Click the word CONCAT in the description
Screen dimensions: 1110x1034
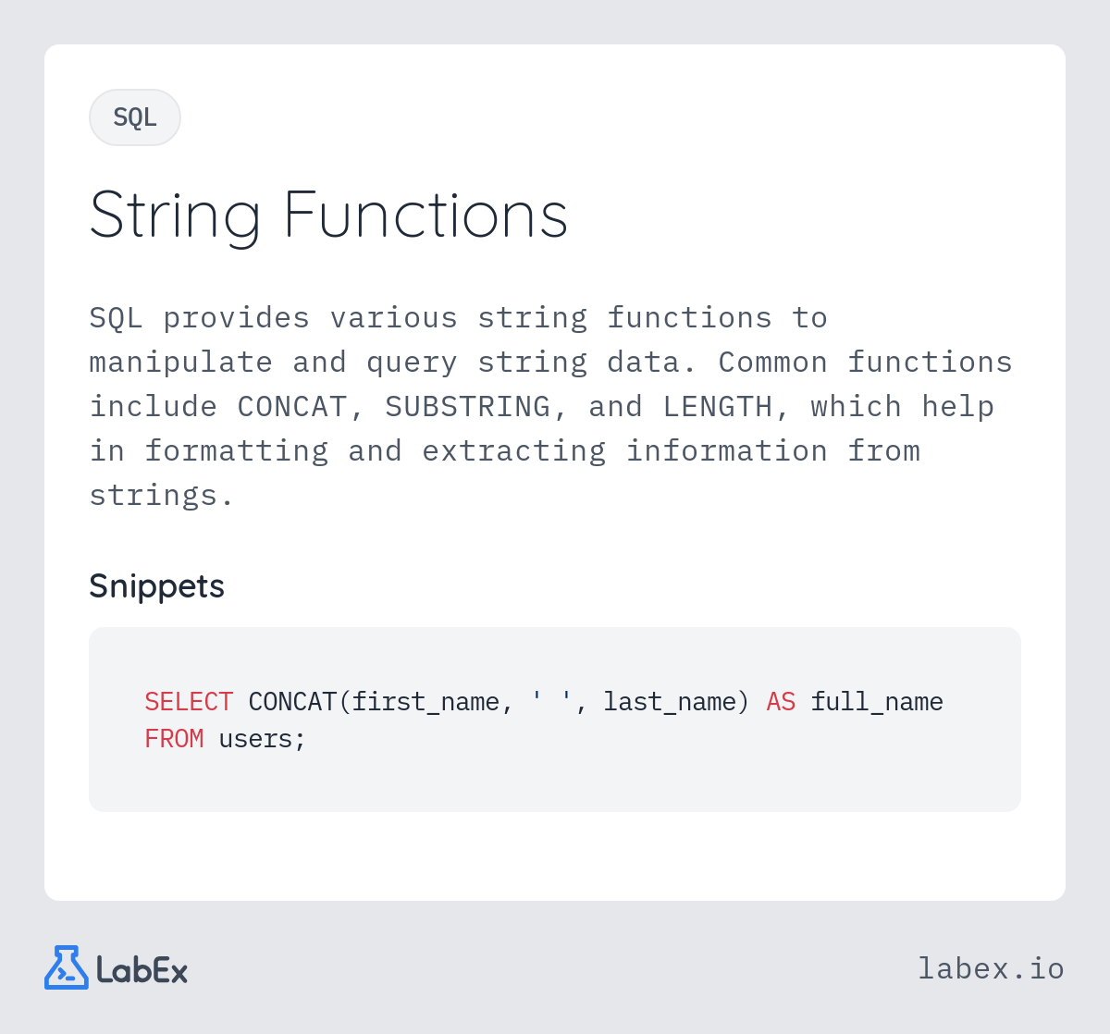(x=291, y=407)
